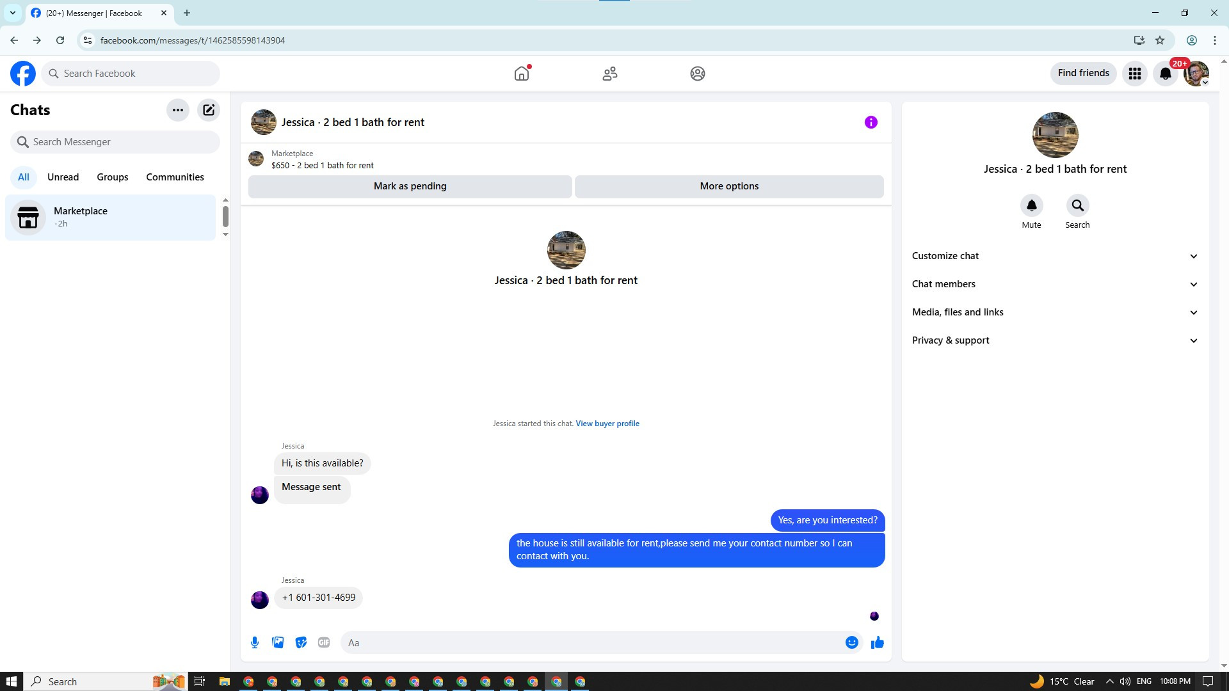Open the Windows notification center
Image resolution: width=1229 pixels, height=691 pixels.
click(1208, 681)
